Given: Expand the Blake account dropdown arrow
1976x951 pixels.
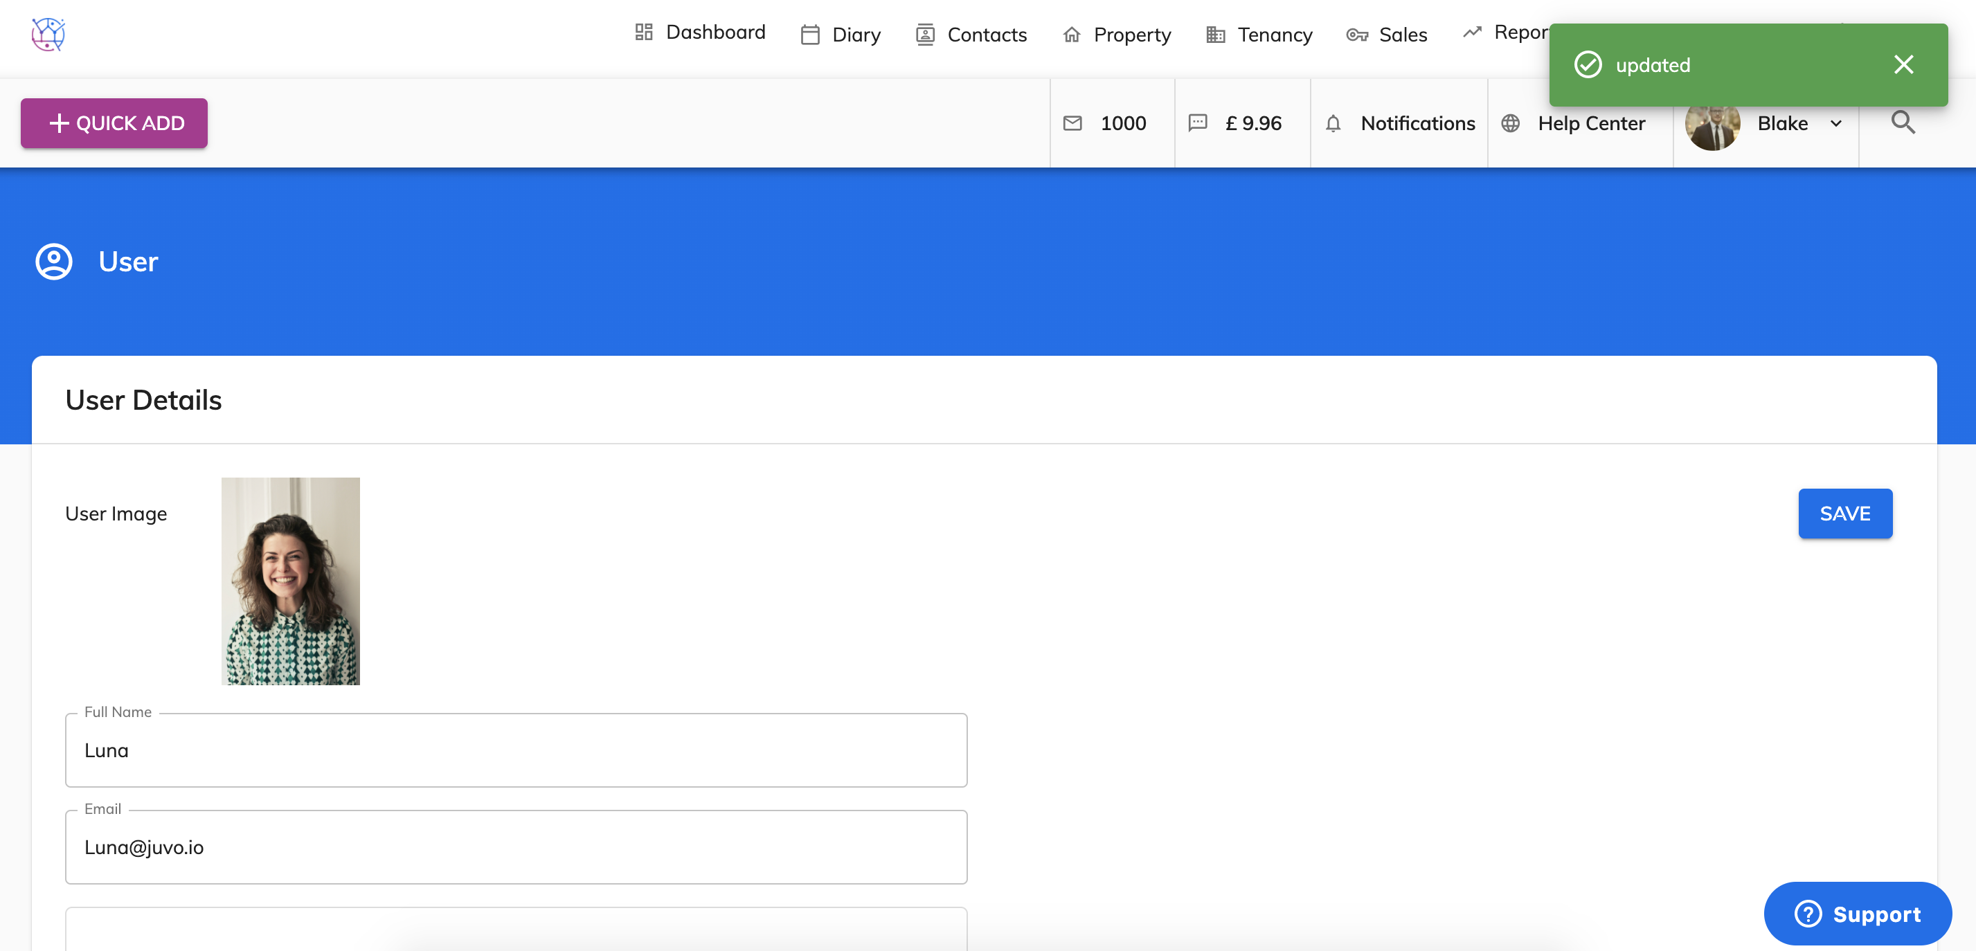Looking at the screenshot, I should tap(1835, 123).
